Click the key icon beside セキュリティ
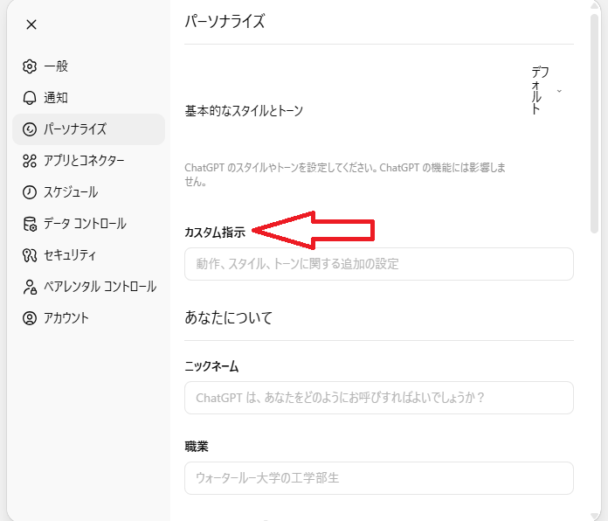 pos(30,255)
